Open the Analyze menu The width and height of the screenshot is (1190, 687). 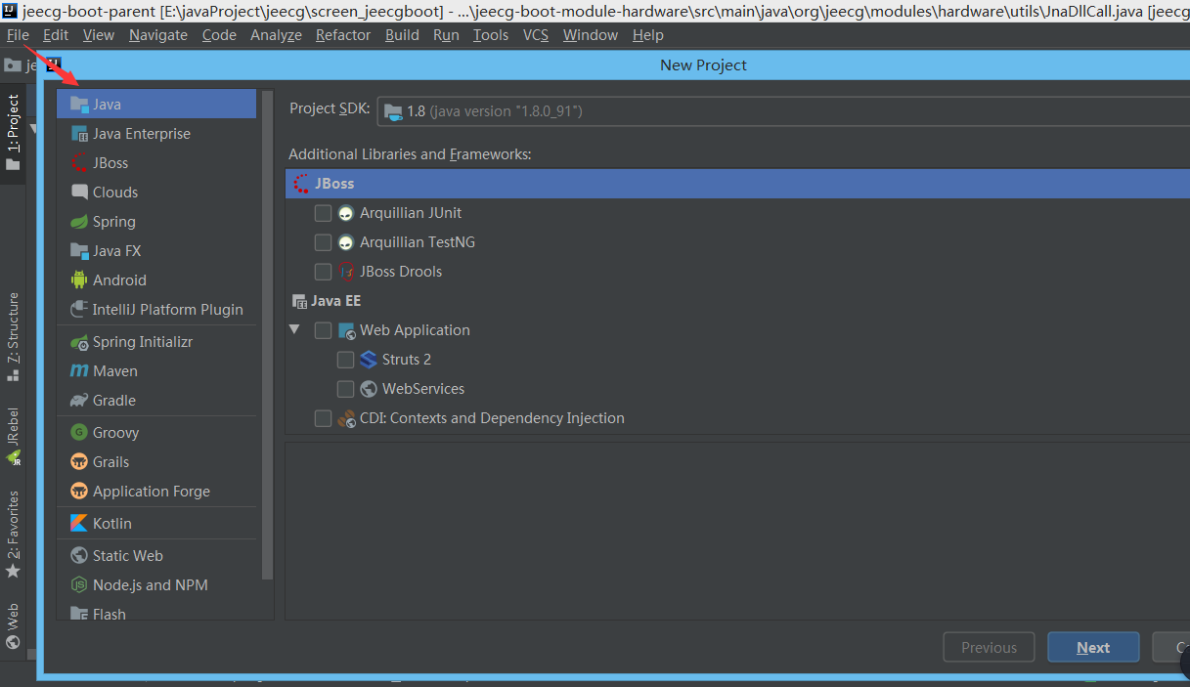pos(276,34)
